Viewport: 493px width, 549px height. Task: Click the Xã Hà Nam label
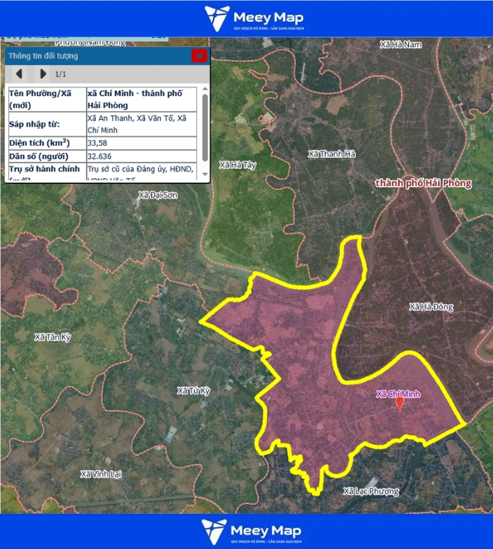(x=400, y=44)
